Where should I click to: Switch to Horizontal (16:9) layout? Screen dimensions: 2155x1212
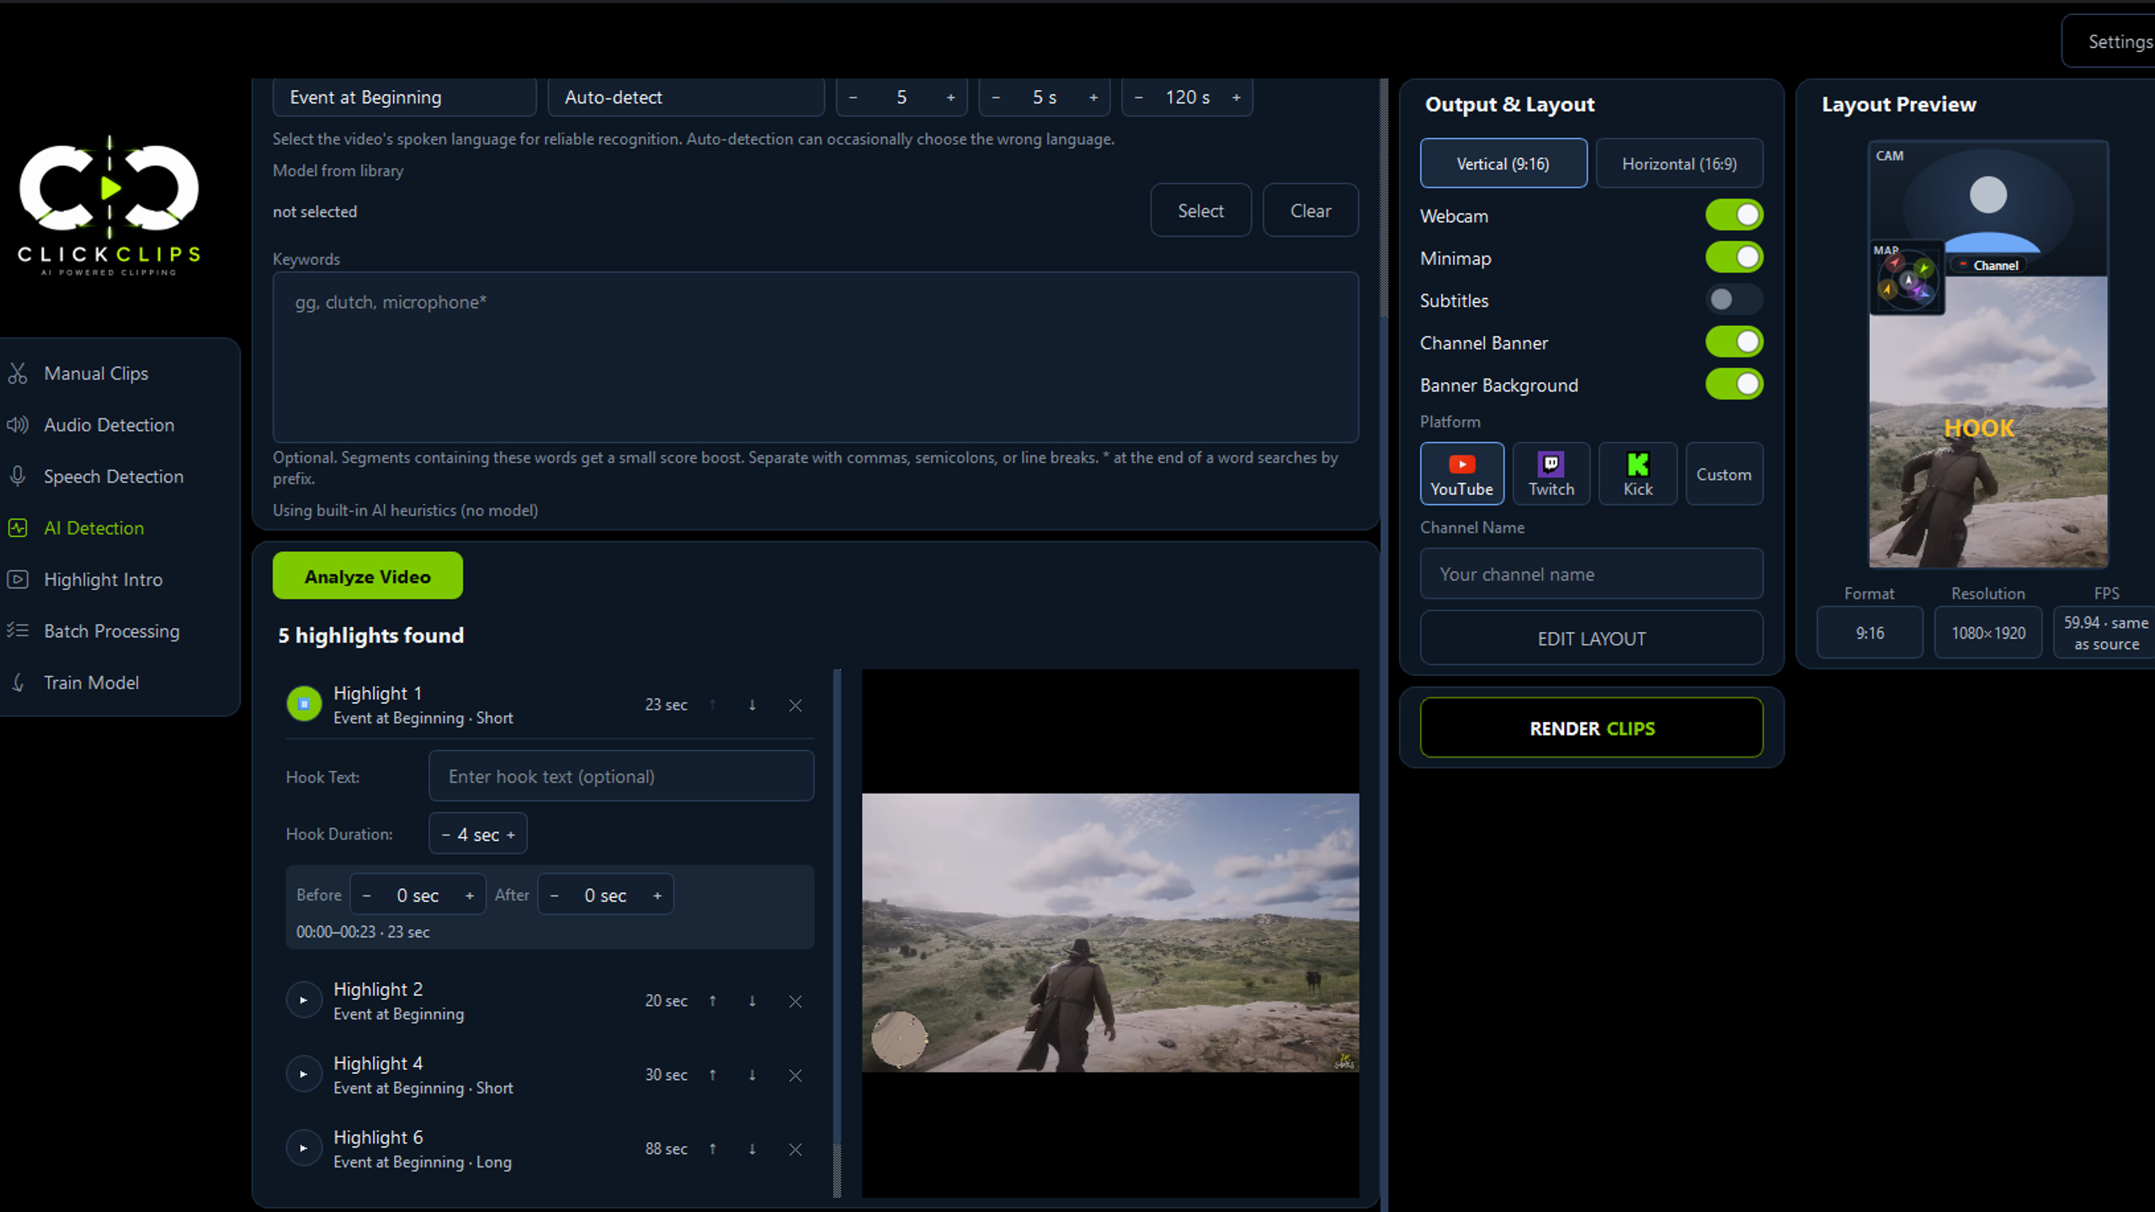coord(1679,163)
